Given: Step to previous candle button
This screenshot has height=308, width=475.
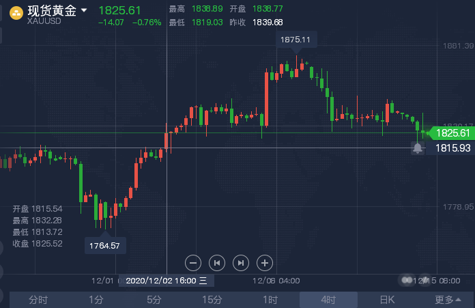Looking at the screenshot, I should [217, 263].
